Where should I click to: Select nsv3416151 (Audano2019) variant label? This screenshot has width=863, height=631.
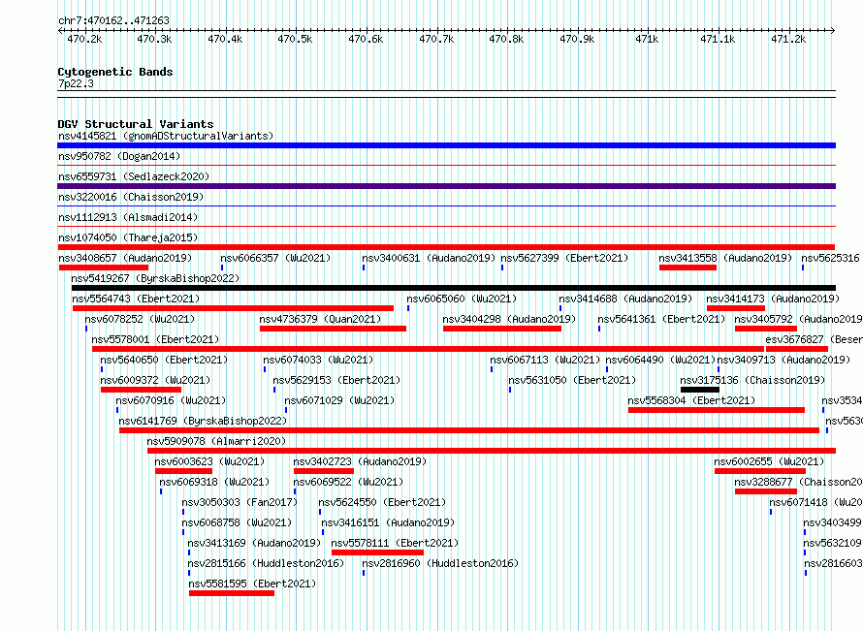[x=388, y=522]
